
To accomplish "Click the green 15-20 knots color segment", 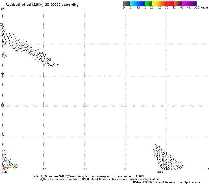I will point(149,3).
